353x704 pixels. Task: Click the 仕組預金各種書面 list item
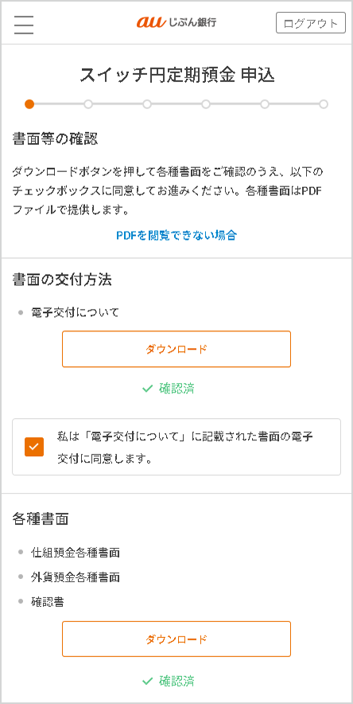point(76,553)
